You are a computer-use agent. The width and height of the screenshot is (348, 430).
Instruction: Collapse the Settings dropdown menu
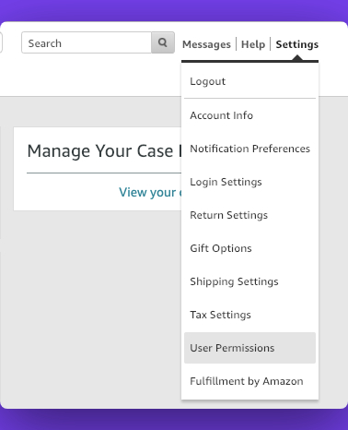pyautogui.click(x=297, y=44)
